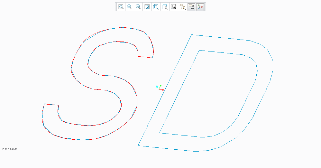Click the Insert Mode status text
The width and height of the screenshot is (321, 168).
pyautogui.click(x=10, y=149)
